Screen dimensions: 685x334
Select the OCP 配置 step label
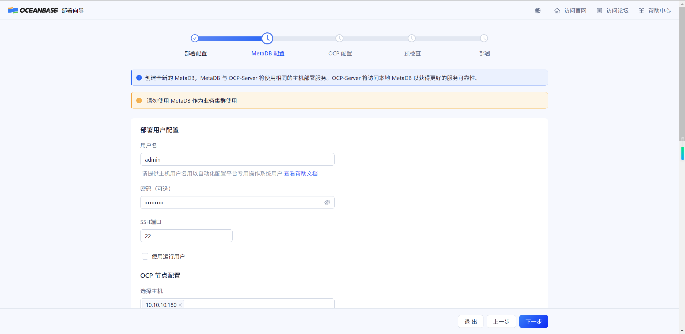click(x=340, y=53)
